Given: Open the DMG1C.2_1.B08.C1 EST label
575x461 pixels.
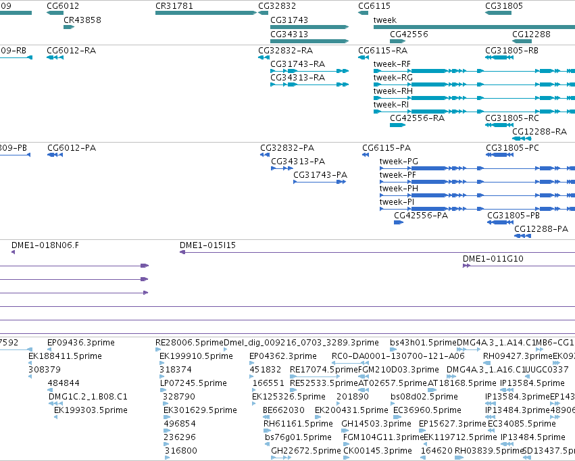Looking at the screenshot, I should [88, 397].
